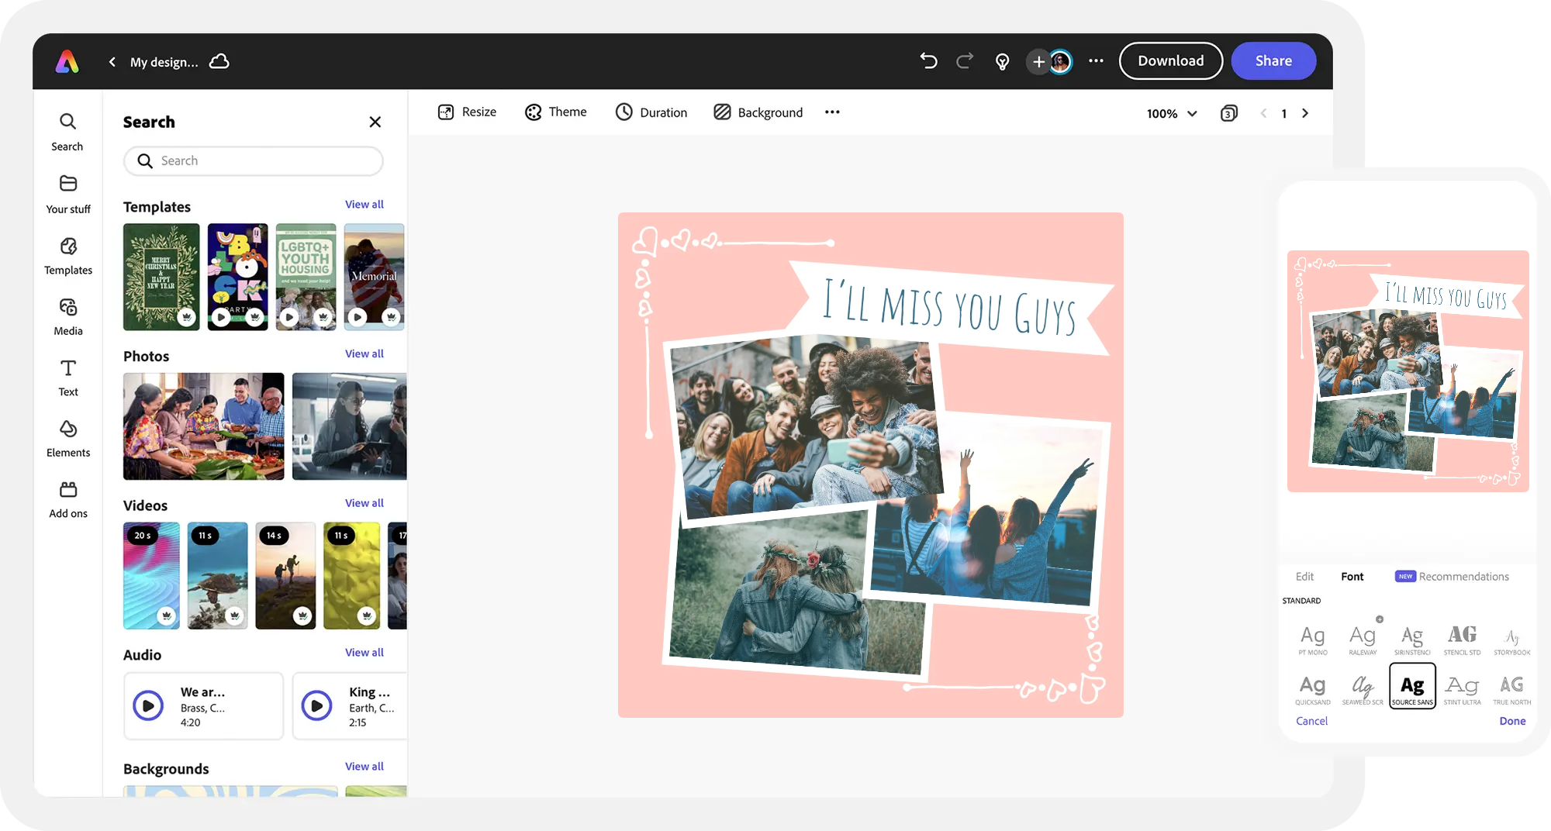Open the header more options ellipsis
Screen dimensions: 1551x831
(x=1096, y=60)
